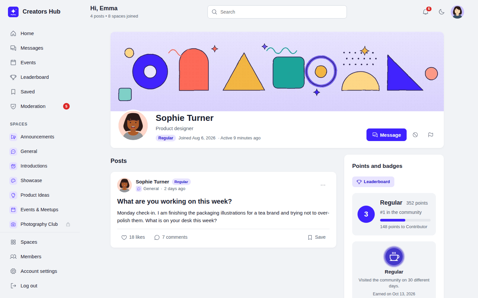Open the 7 comments
Viewport: 478px width, 298px height.
171,237
